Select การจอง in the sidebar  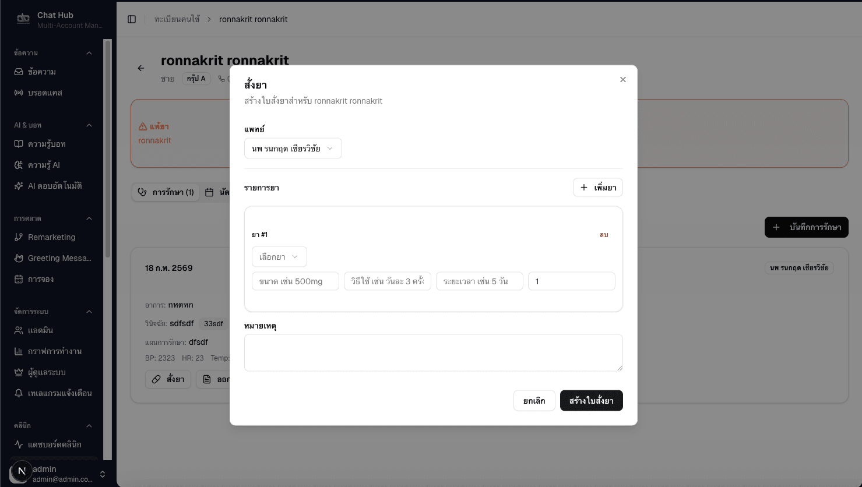tap(41, 279)
